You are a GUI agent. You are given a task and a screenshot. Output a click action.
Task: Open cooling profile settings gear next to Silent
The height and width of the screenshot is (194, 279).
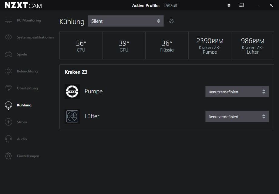coord(171,21)
